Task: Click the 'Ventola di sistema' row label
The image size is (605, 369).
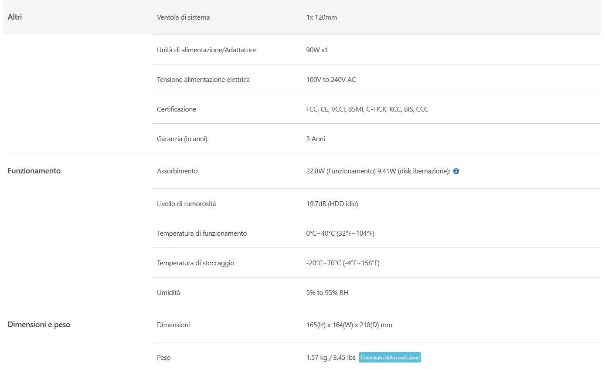Action: 183,17
